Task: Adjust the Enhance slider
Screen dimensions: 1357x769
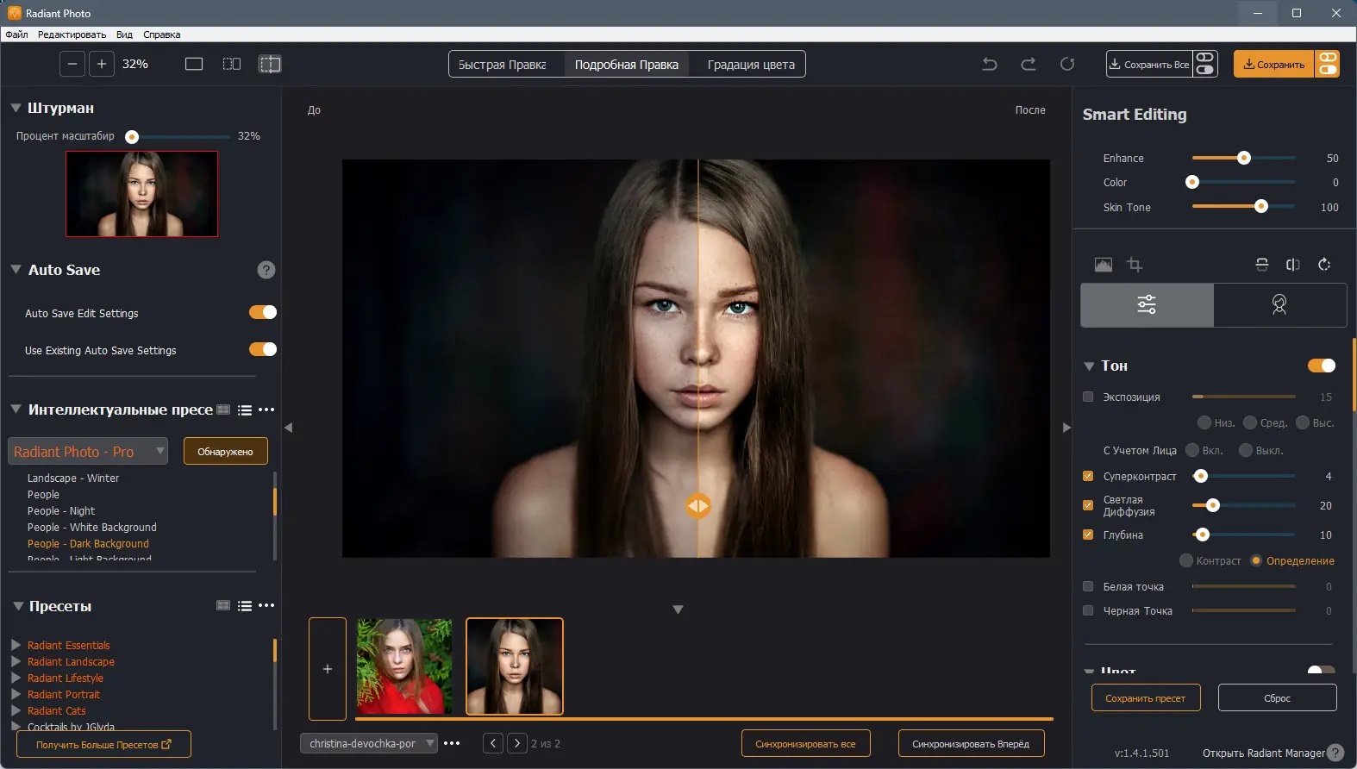Action: (1244, 158)
